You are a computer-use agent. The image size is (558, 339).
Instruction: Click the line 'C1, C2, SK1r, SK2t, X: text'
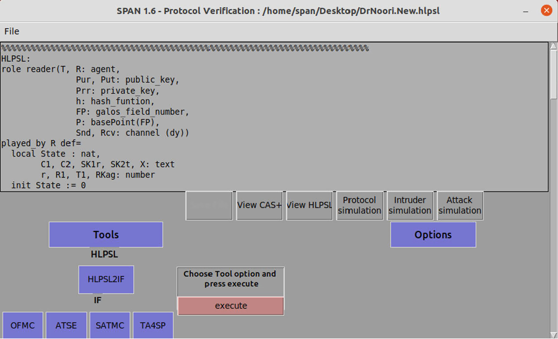[x=108, y=164]
